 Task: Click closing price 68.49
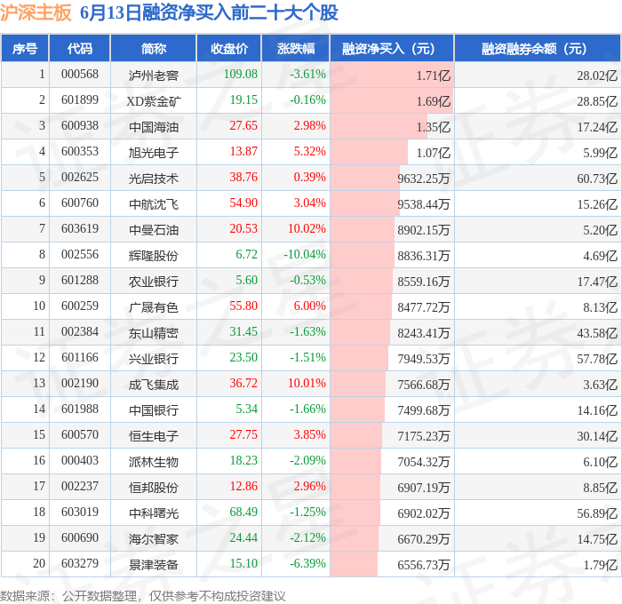coord(243,513)
